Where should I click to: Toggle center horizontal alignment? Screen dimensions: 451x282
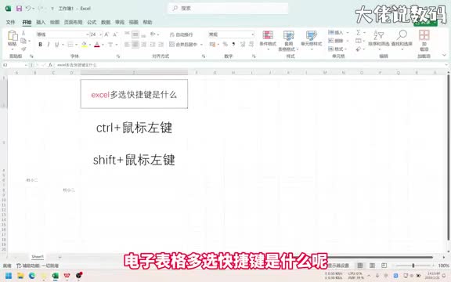[135, 45]
